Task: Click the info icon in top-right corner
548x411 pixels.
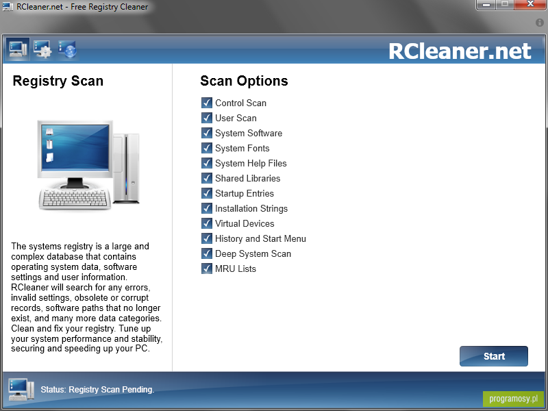Action: tap(540, 23)
